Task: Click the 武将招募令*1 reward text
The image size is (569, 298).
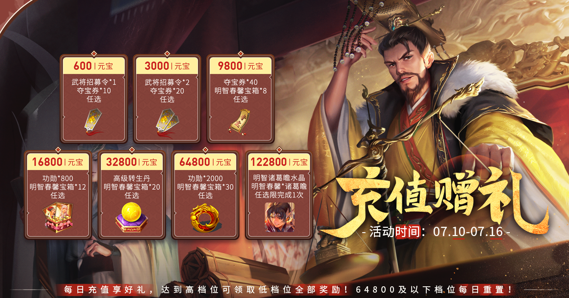Action: 94,82
